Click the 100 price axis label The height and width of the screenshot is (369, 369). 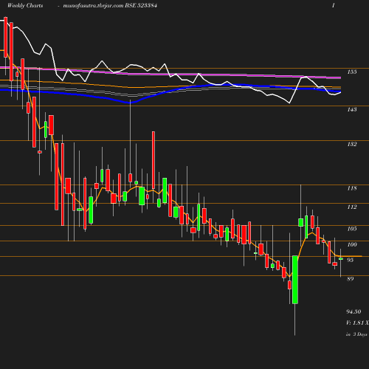[352, 244]
